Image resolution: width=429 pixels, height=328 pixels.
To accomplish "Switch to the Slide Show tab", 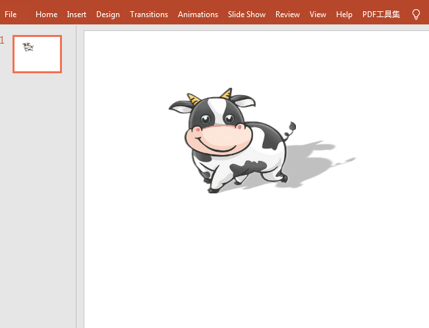I will click(246, 15).
